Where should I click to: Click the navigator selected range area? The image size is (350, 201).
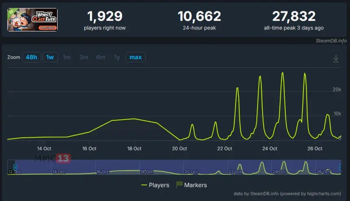pos(178,167)
